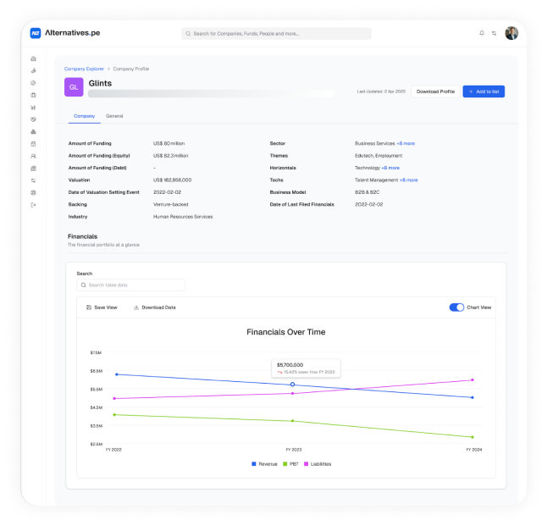This screenshot has height=526, width=547.
Task: Click the logout icon in sidebar
Action: pos(33,205)
